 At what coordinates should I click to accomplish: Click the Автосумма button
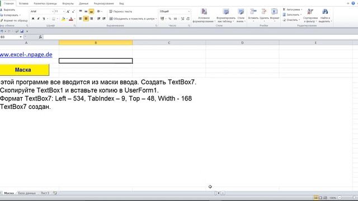click(x=292, y=9)
